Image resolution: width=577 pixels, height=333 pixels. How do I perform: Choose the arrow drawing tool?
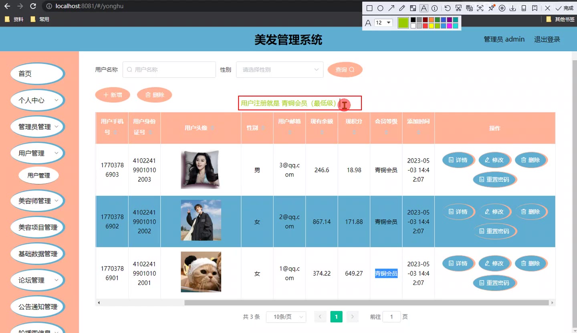[x=391, y=8]
